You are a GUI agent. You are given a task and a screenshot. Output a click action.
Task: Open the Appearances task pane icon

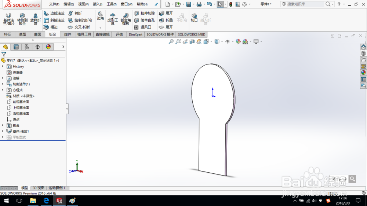(x=363, y=73)
